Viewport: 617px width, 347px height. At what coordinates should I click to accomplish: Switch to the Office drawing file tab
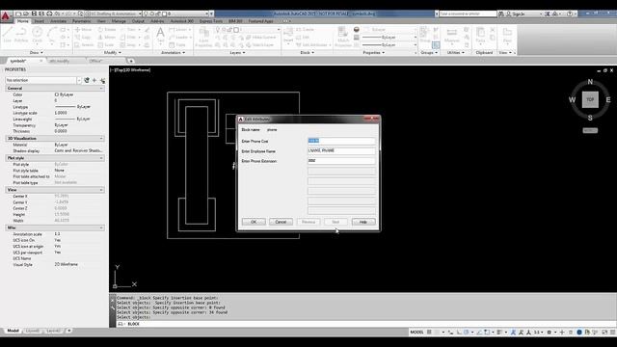tap(96, 61)
